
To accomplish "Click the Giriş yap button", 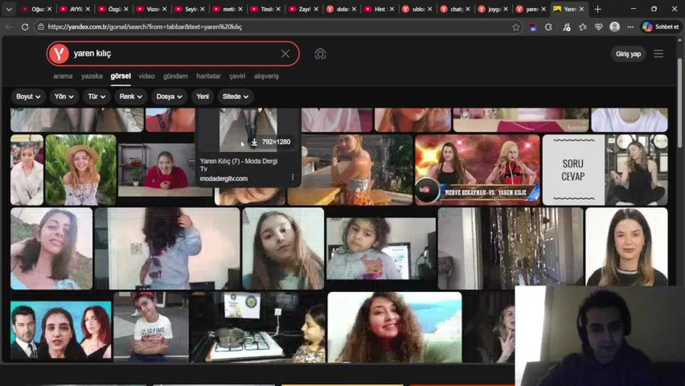I will [x=628, y=54].
